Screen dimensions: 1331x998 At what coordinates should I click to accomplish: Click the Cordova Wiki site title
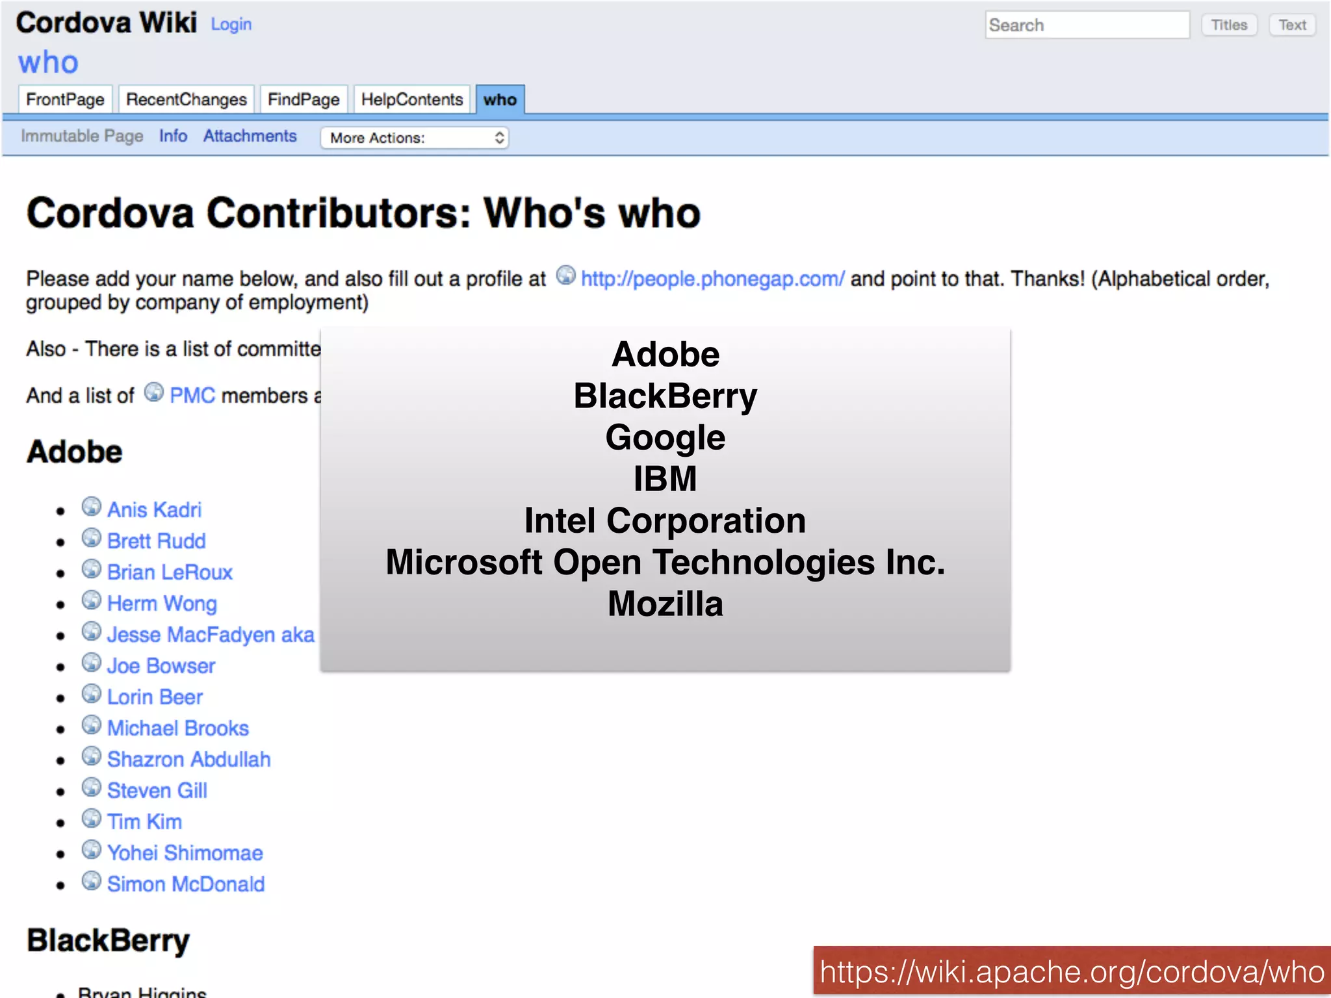pos(107,23)
